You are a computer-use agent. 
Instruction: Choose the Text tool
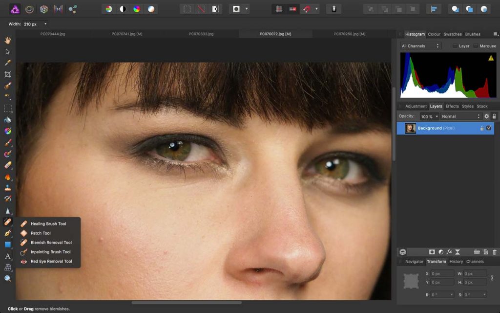coord(8,256)
